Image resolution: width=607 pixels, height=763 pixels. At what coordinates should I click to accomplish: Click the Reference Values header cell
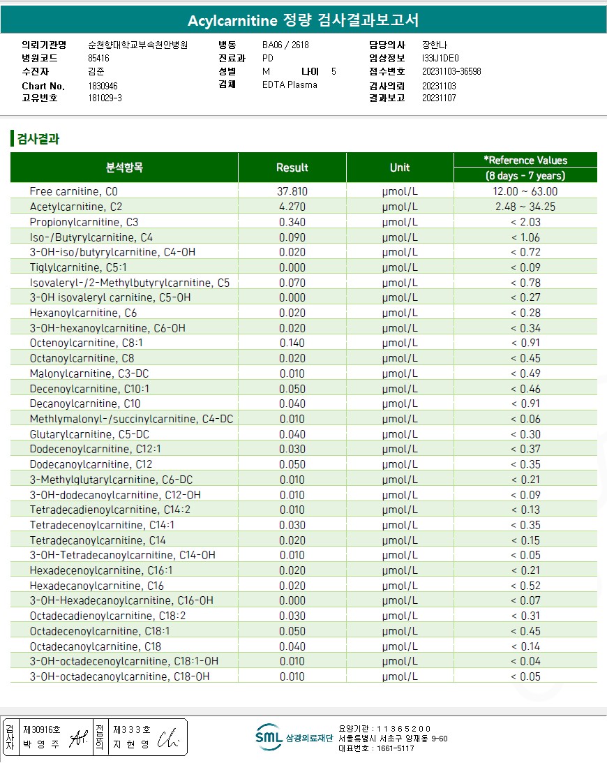pyautogui.click(x=525, y=160)
